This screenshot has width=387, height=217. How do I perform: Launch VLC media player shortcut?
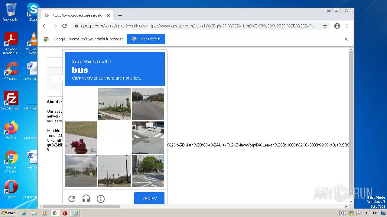[32, 44]
